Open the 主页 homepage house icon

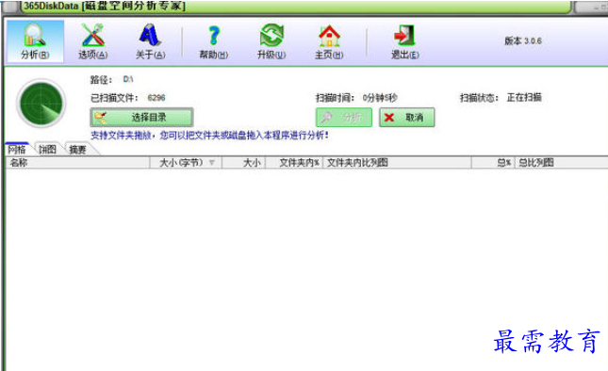[329, 41]
